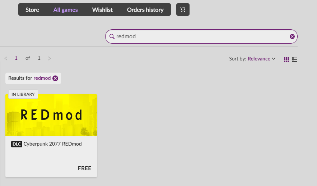The width and height of the screenshot is (317, 186).
Task: Go to the Wishlist tab
Action: point(102,10)
